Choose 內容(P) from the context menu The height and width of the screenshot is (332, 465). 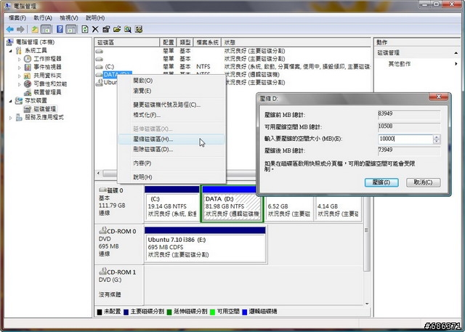pyautogui.click(x=171, y=163)
